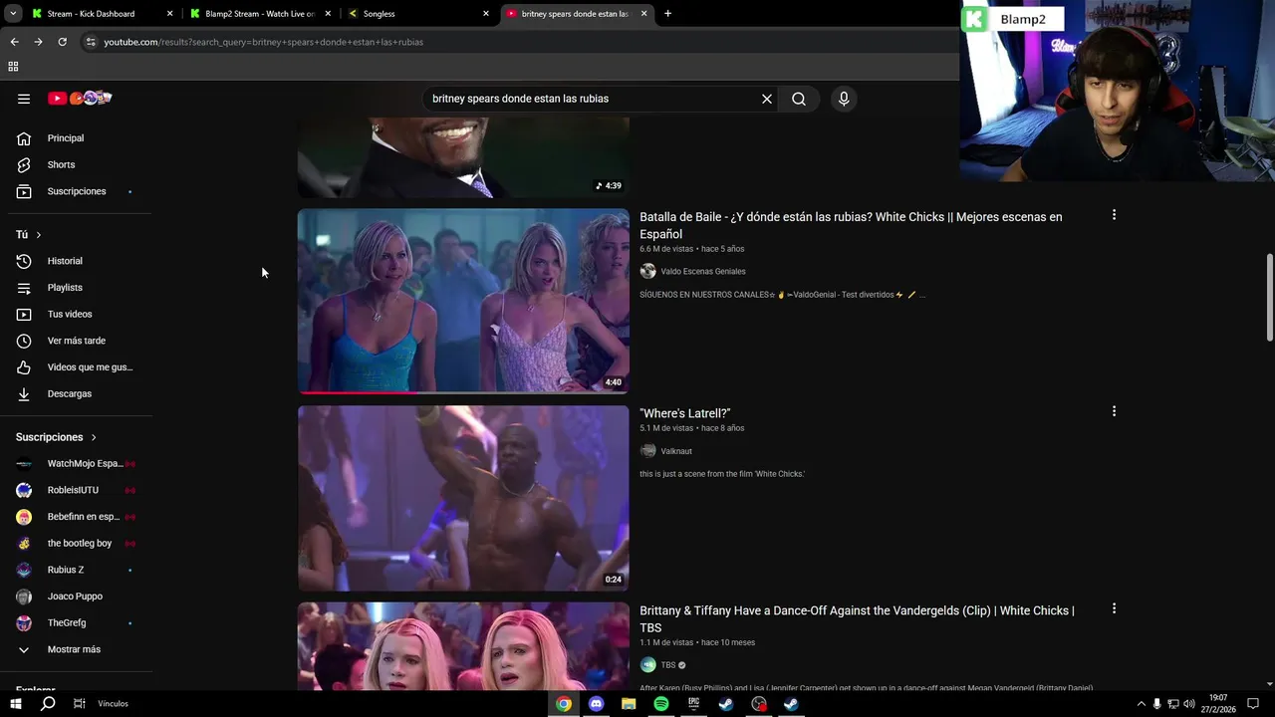Open Windows notification center

(1253, 704)
